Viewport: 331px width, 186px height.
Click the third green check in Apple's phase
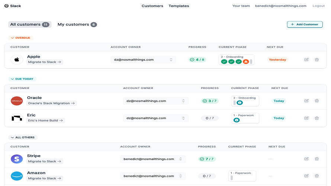tap(238, 62)
